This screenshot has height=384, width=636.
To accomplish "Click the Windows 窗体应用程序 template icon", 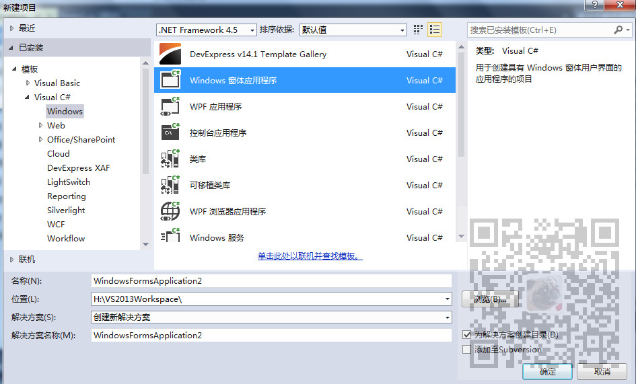I will pyautogui.click(x=170, y=80).
